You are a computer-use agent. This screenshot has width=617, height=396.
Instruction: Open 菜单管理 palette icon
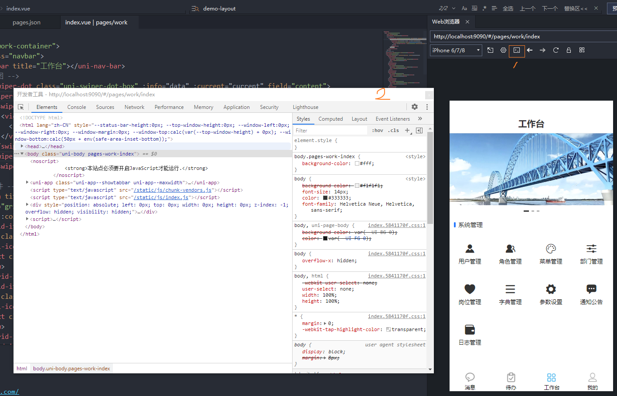(x=551, y=249)
